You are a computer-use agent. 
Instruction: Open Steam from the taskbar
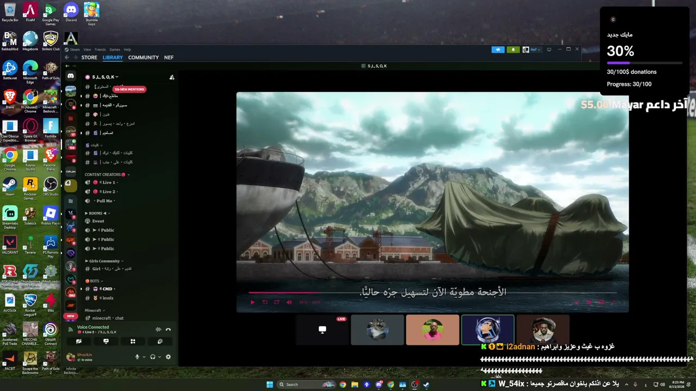pos(426,384)
